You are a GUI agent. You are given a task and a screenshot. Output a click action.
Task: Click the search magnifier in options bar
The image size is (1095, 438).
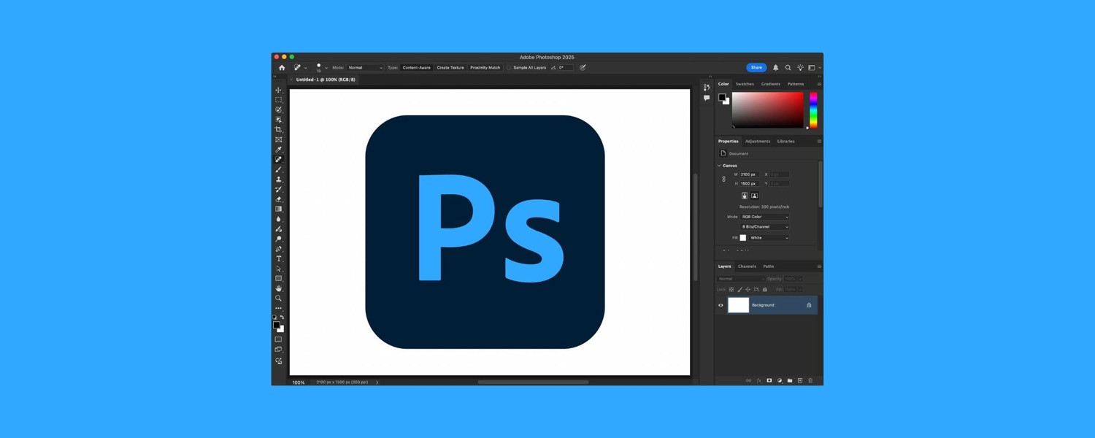(788, 68)
